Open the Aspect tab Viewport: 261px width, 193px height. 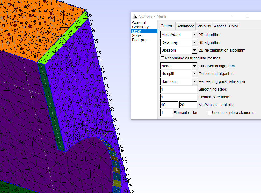[x=220, y=26]
